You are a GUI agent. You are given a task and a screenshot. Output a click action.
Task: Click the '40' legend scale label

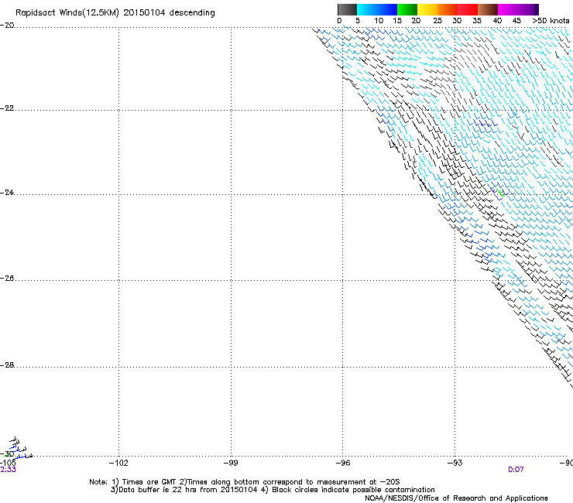pyautogui.click(x=497, y=21)
